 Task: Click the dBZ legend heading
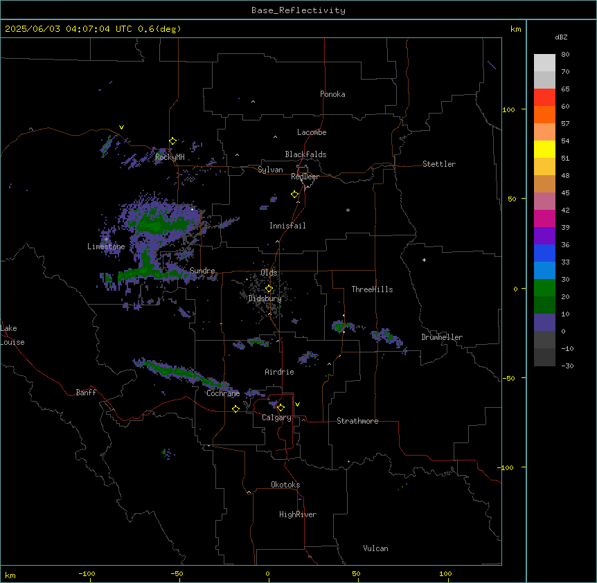click(x=561, y=37)
